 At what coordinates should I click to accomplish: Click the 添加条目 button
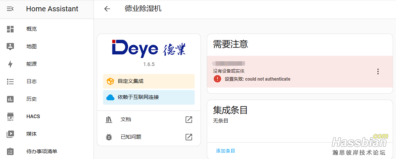(x=225, y=151)
